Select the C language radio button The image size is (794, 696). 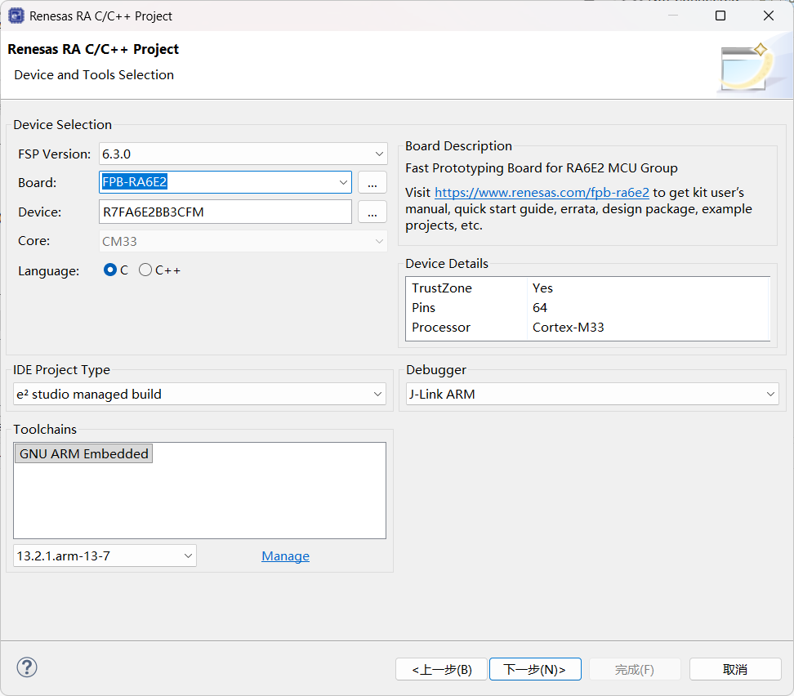pyautogui.click(x=110, y=270)
